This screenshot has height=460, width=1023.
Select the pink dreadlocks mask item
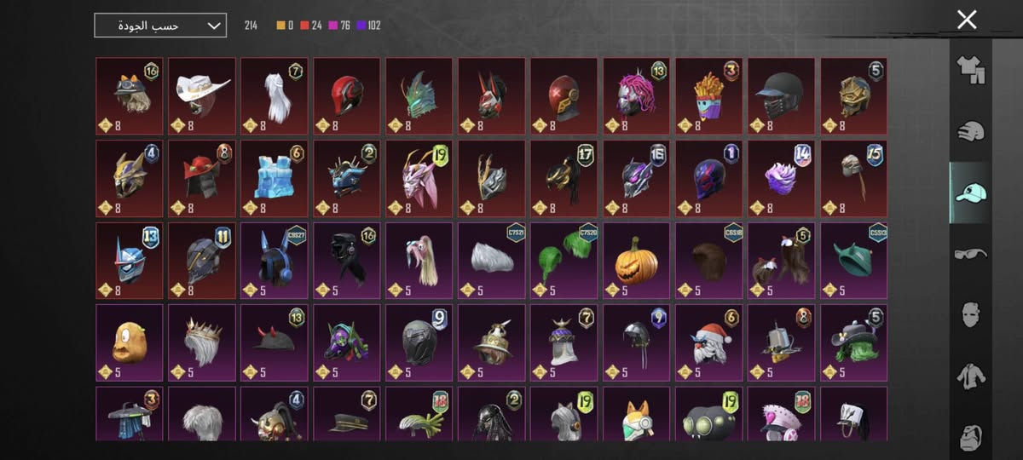pos(637,95)
